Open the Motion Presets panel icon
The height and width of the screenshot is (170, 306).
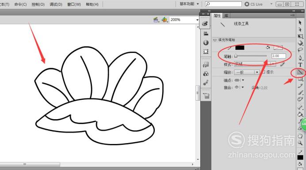click(206, 83)
